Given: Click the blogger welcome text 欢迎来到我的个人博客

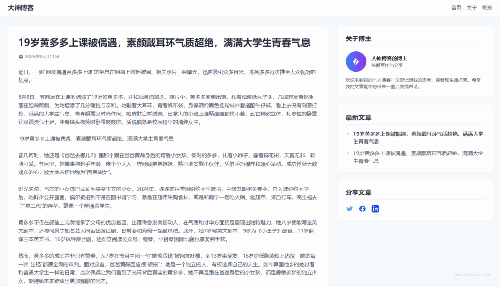Looking at the screenshot, I should (x=413, y=83).
